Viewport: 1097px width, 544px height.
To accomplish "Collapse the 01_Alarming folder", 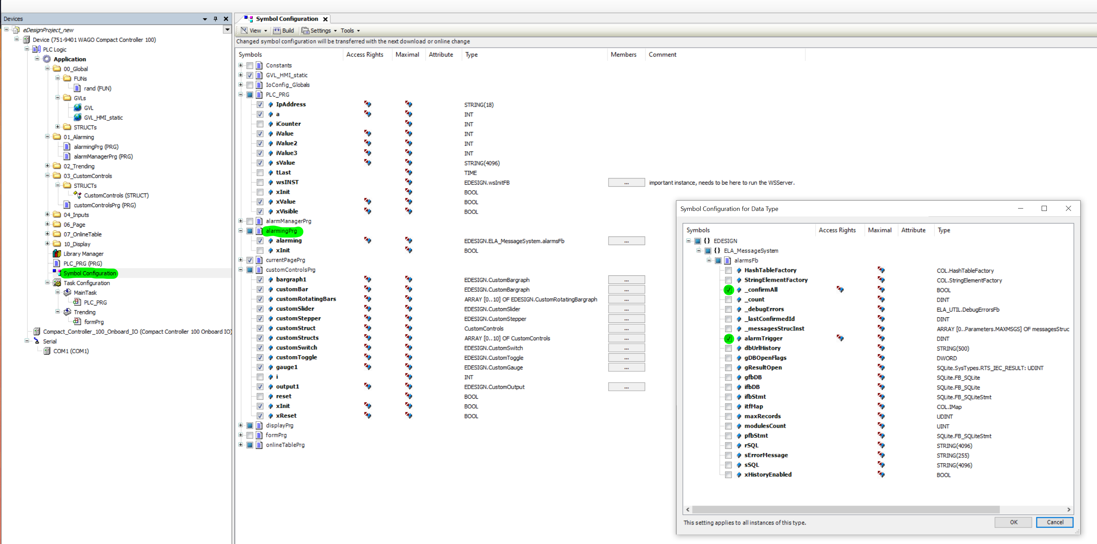I will coord(47,137).
